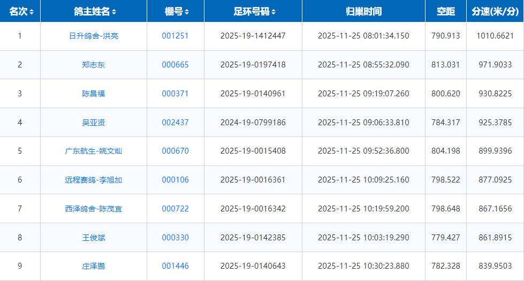524x281 pixels.
Task: Open loft number 000330 link
Action: (175, 238)
